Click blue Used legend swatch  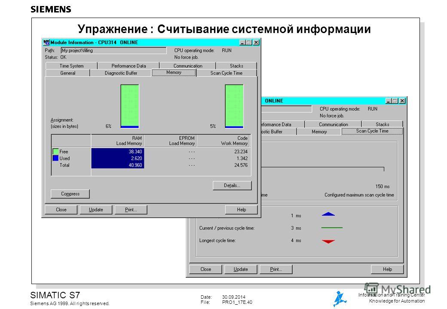tap(55, 158)
